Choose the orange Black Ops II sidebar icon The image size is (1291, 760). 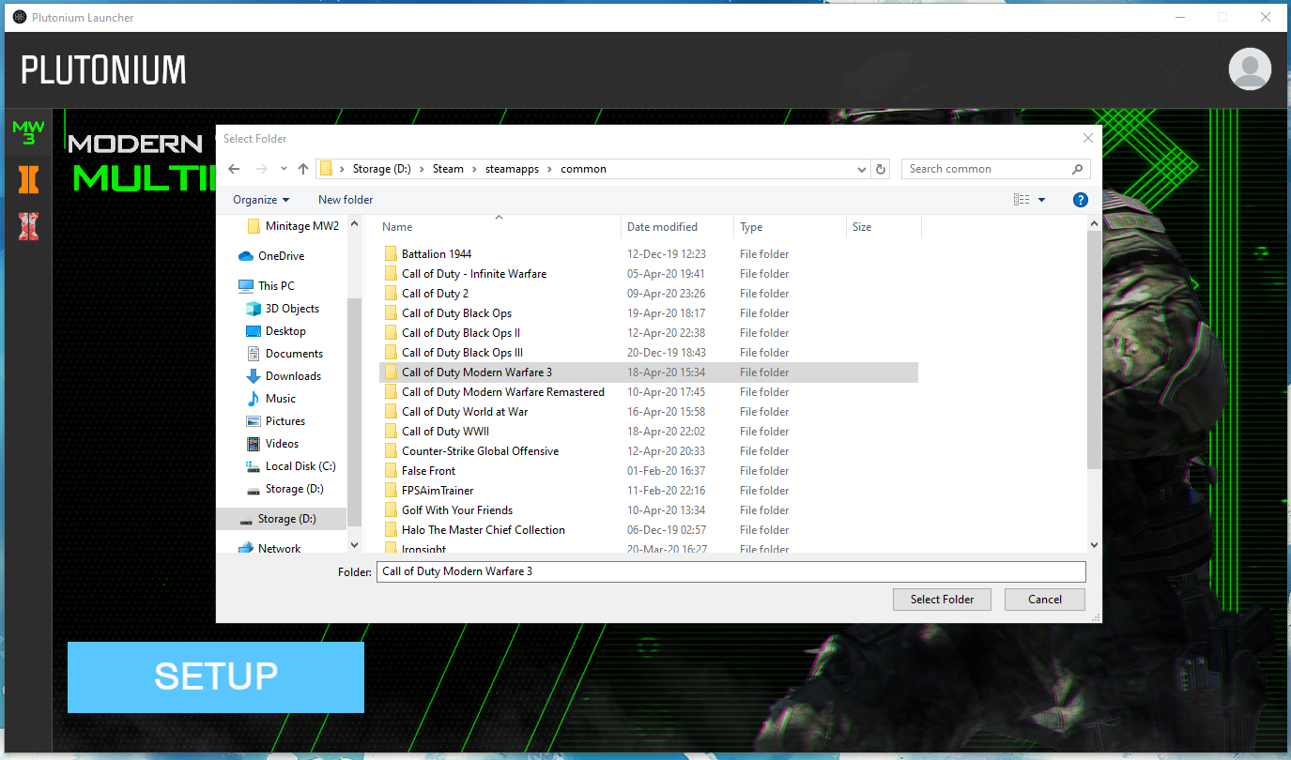28,180
